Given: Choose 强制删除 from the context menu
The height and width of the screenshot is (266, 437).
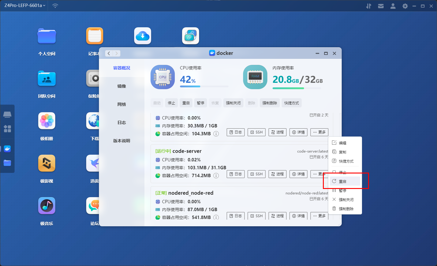Looking at the screenshot, I should pyautogui.click(x=346, y=209).
